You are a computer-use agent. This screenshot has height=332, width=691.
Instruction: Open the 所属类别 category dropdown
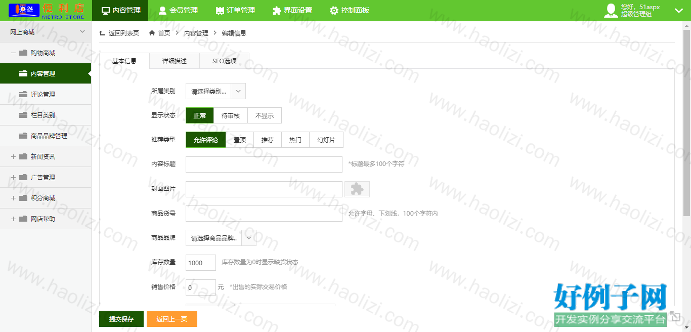point(215,92)
